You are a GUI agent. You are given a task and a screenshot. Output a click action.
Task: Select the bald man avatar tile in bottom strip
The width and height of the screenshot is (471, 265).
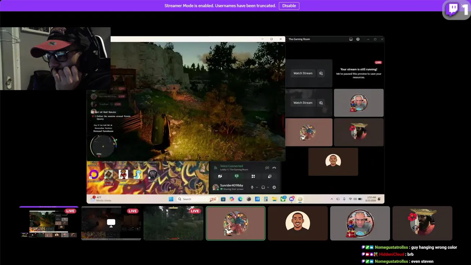pyautogui.click(x=360, y=223)
